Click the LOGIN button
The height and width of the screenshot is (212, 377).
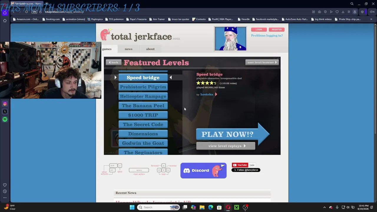tap(259, 29)
